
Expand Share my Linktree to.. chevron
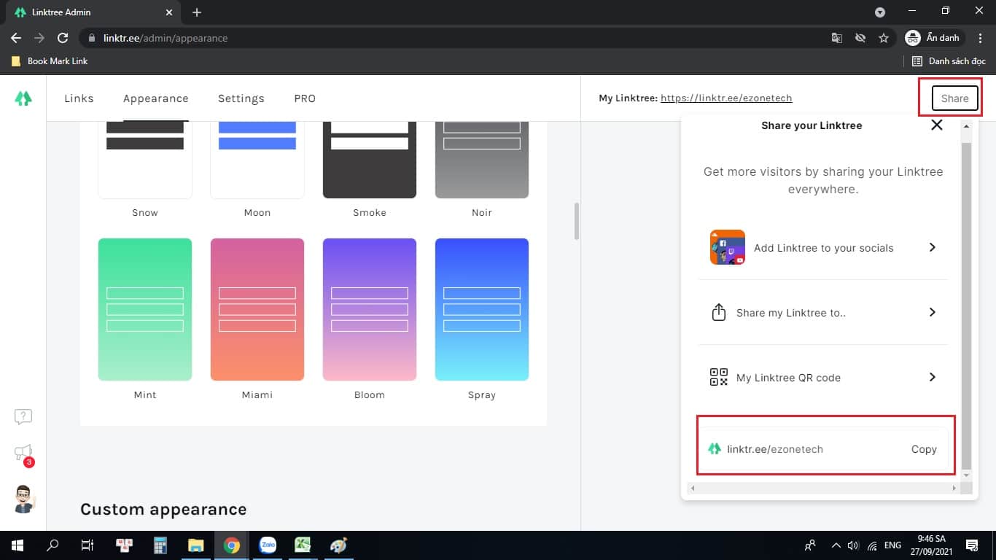[x=932, y=312]
